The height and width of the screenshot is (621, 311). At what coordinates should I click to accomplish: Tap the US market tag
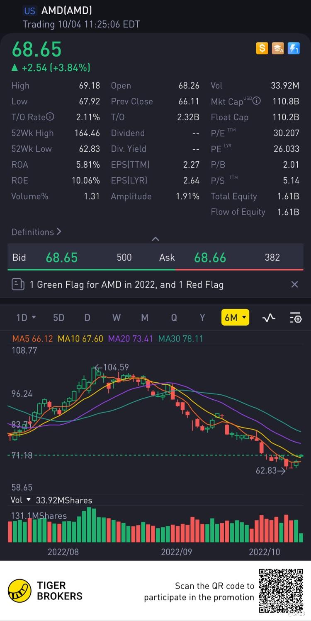(x=29, y=11)
